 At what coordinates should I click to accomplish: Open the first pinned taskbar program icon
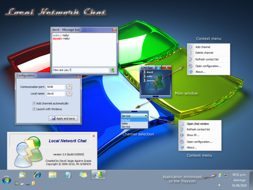(x=22, y=175)
